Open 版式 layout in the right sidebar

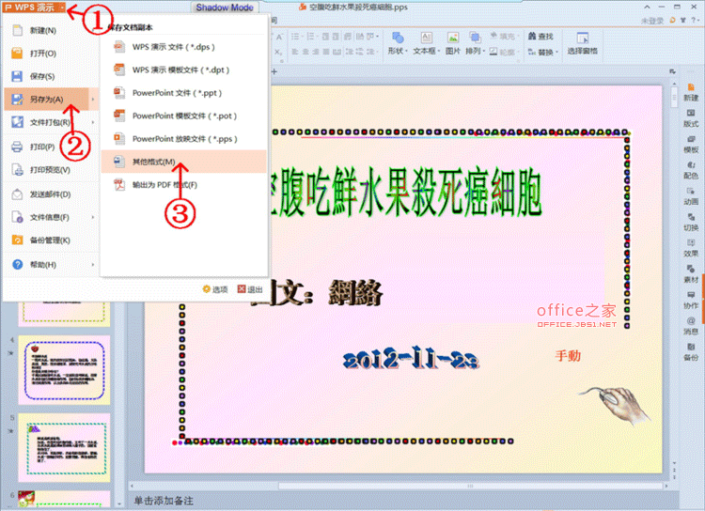click(691, 118)
